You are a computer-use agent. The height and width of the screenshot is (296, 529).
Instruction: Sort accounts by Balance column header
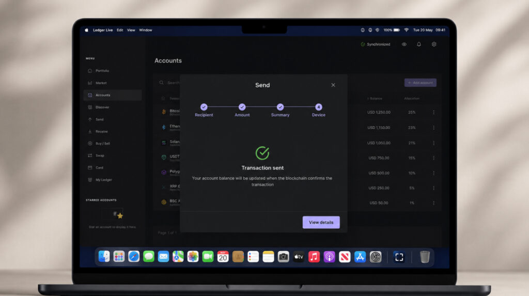coord(375,99)
